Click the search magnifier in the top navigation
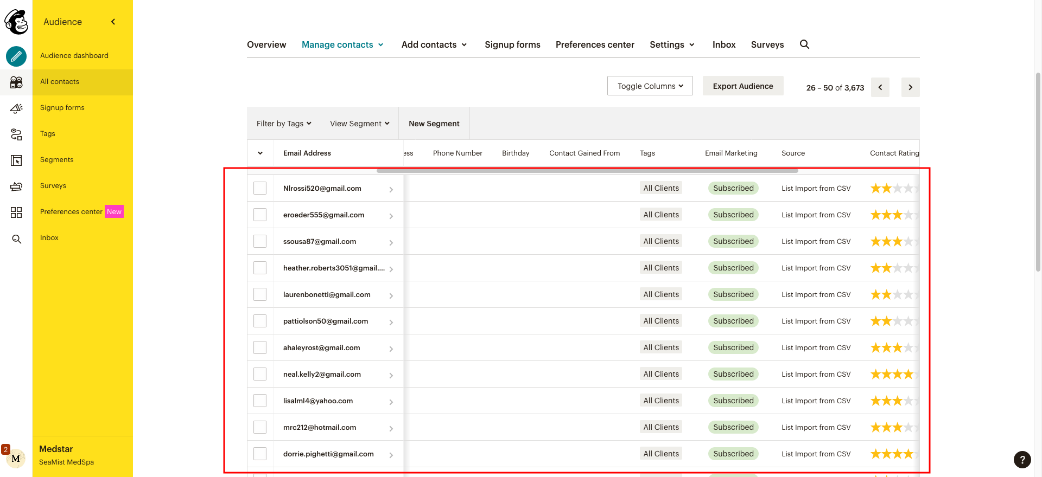Screen dimensions: 1042x477 point(804,44)
